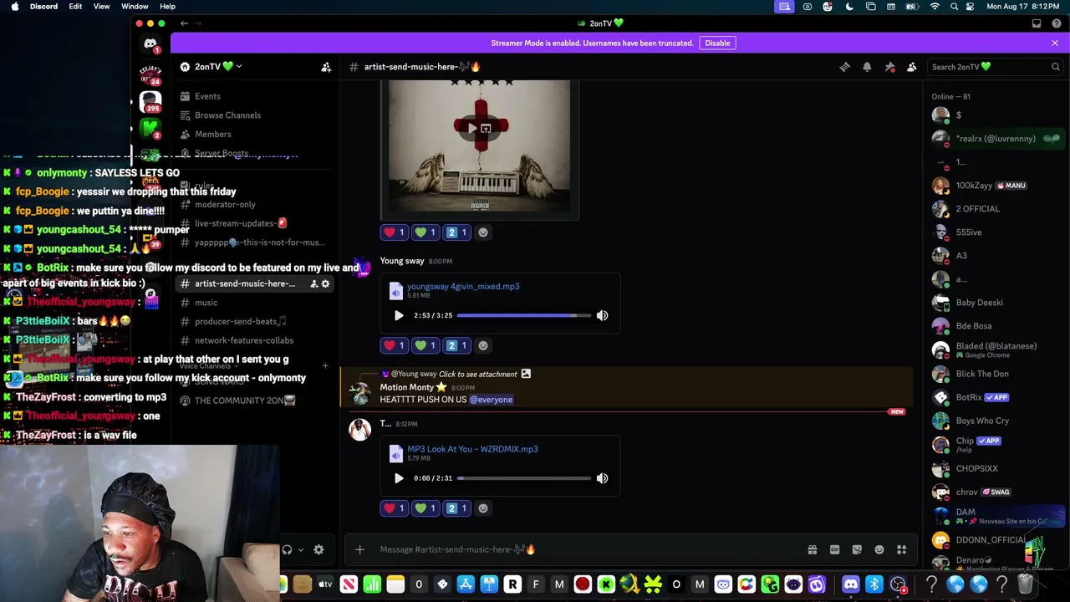Seek in Look At You WZRDMIX progress bar

click(x=524, y=478)
